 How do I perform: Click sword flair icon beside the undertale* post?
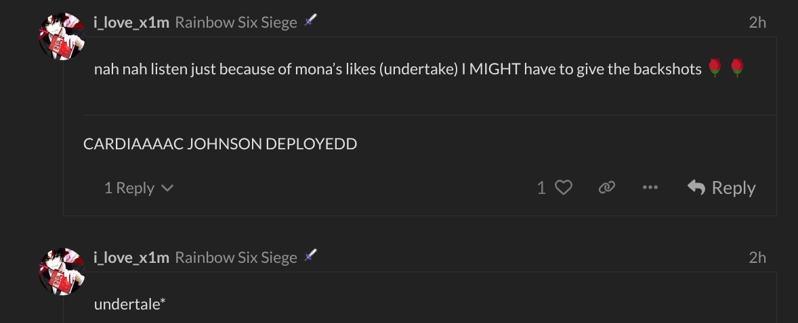(310, 255)
